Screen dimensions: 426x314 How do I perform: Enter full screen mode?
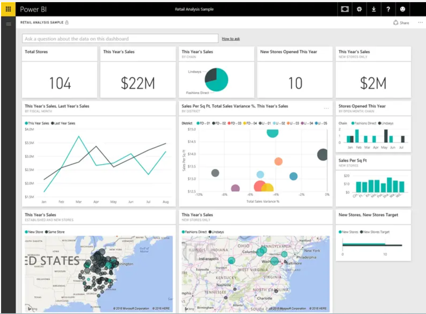click(x=345, y=10)
